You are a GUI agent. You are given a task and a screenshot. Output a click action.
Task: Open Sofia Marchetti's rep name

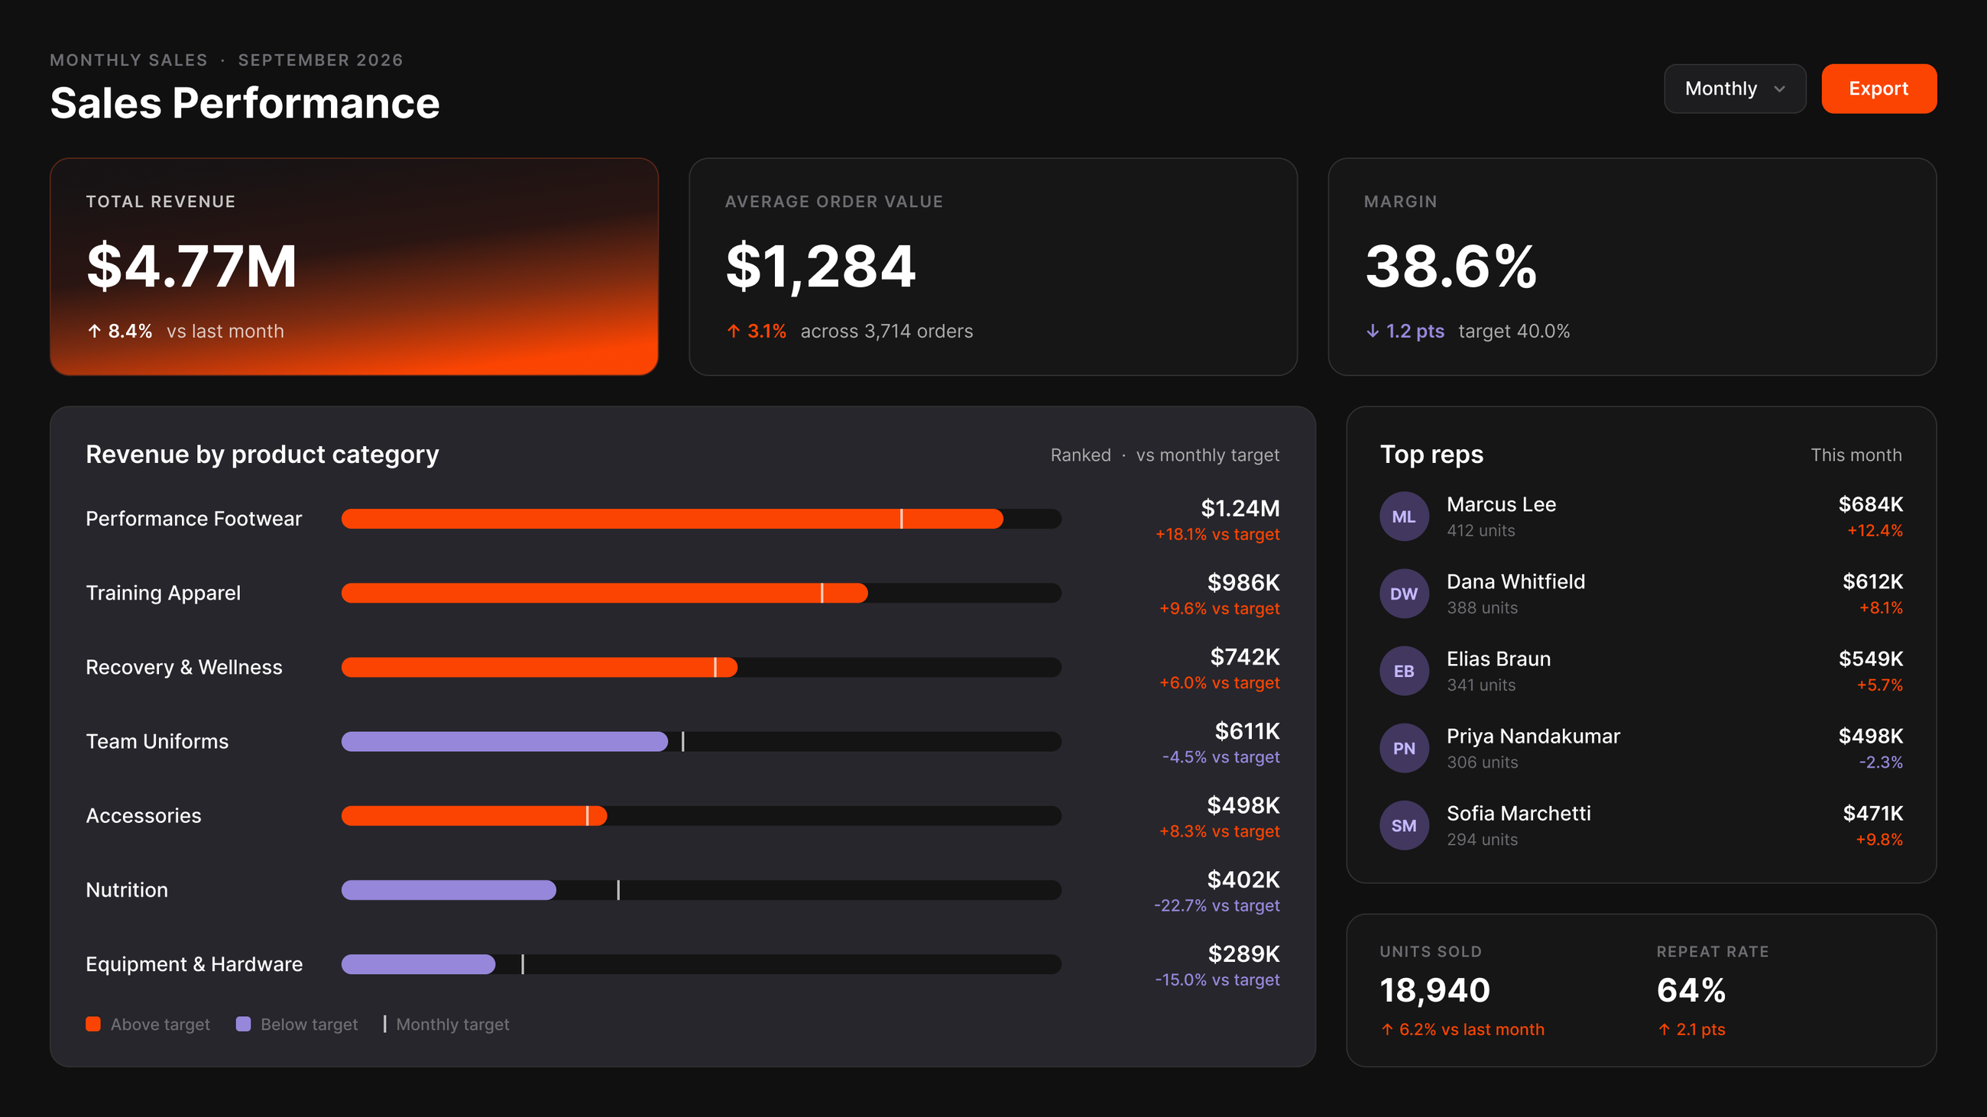1518,812
